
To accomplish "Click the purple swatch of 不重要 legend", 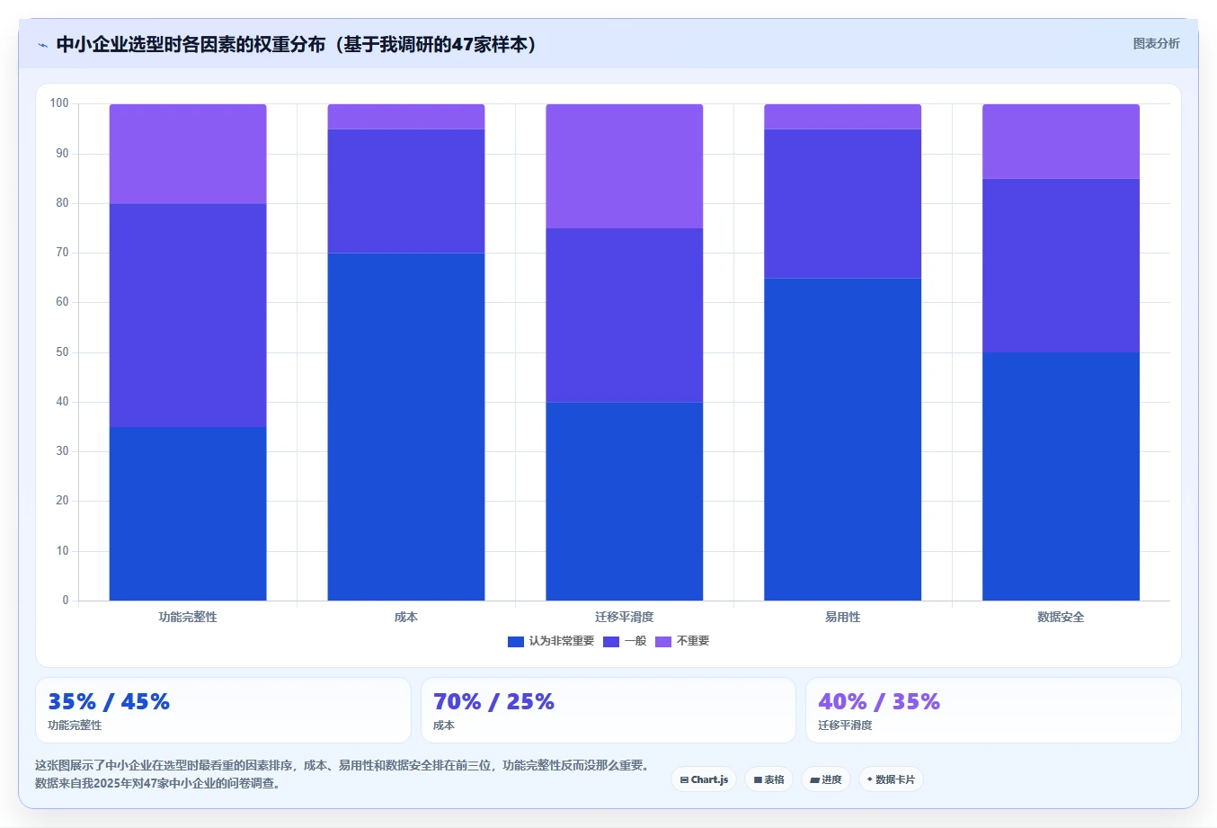I will (663, 641).
